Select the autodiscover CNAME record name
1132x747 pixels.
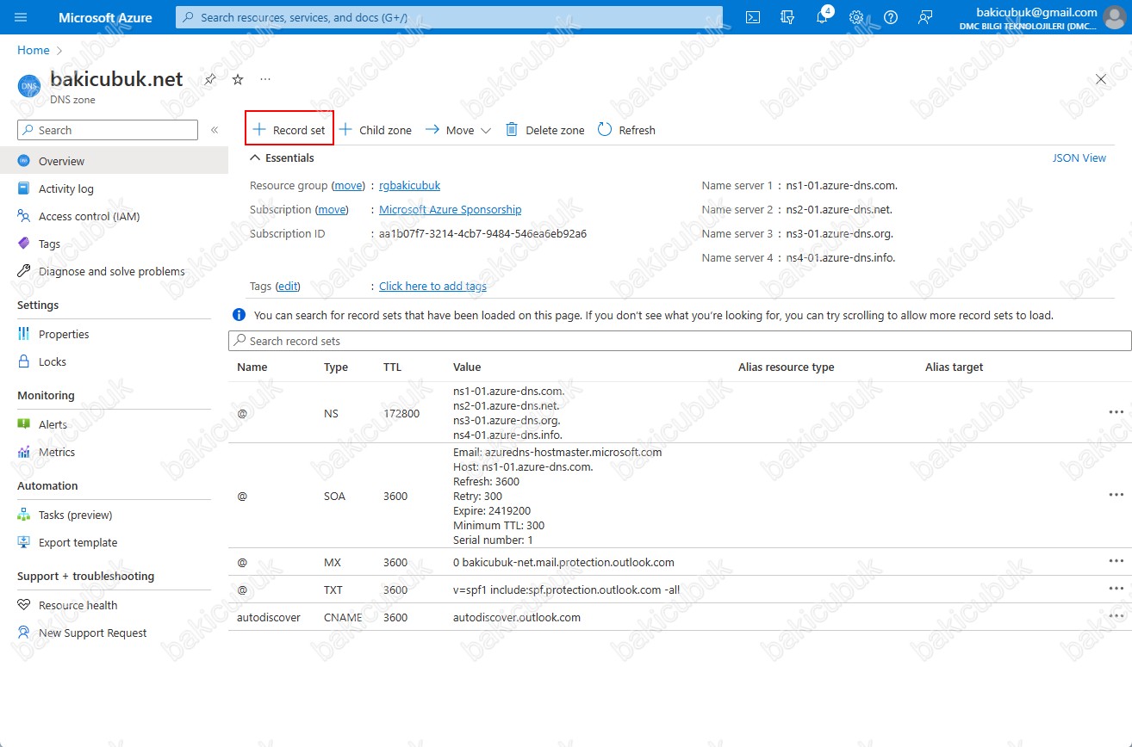pyautogui.click(x=269, y=618)
